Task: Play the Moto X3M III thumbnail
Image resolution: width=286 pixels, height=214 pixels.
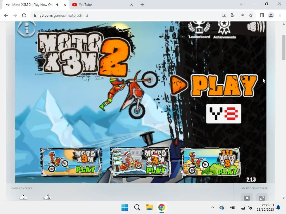Action: pos(210,162)
